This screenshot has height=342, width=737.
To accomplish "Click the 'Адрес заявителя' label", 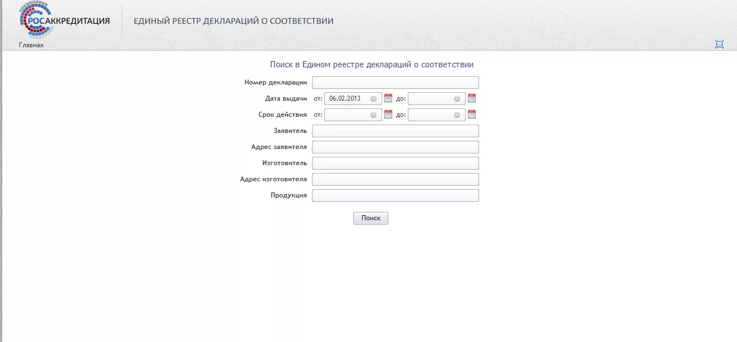I will (279, 147).
